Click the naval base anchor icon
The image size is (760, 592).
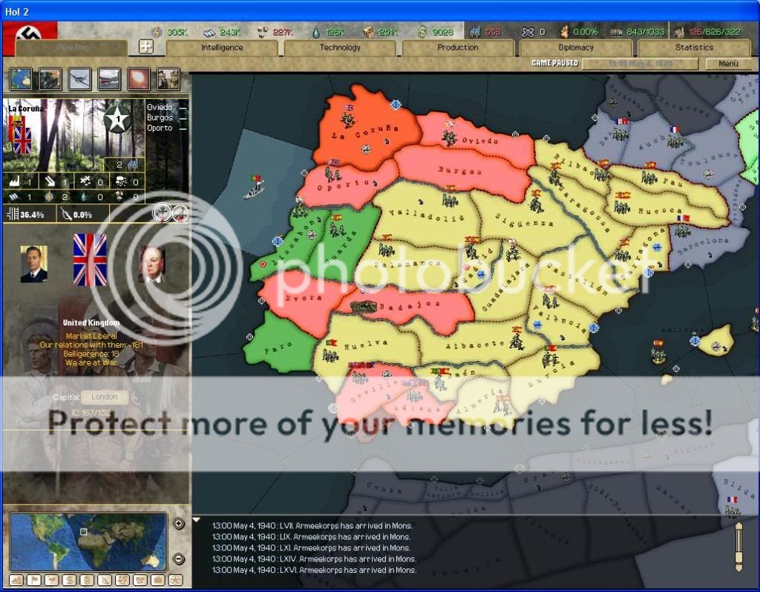[163, 212]
